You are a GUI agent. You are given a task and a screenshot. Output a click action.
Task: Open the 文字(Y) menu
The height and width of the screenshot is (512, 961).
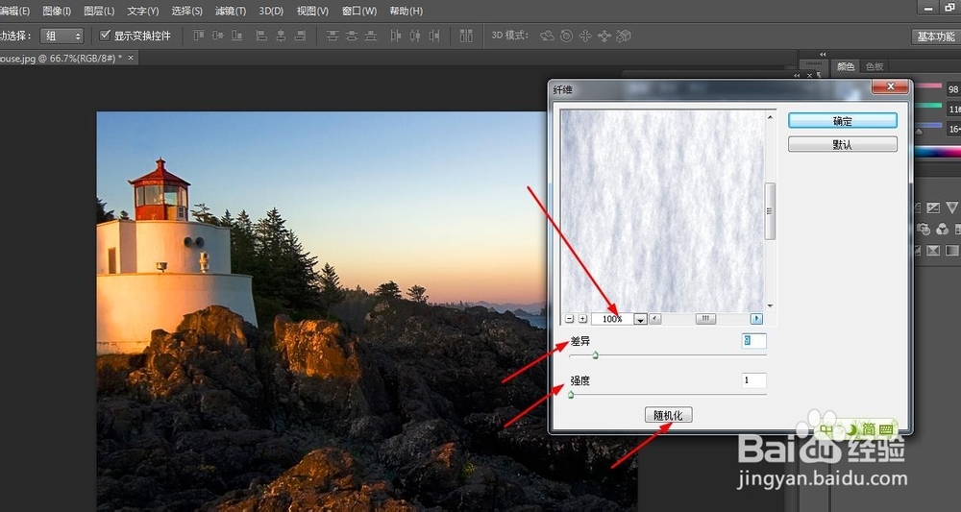143,11
